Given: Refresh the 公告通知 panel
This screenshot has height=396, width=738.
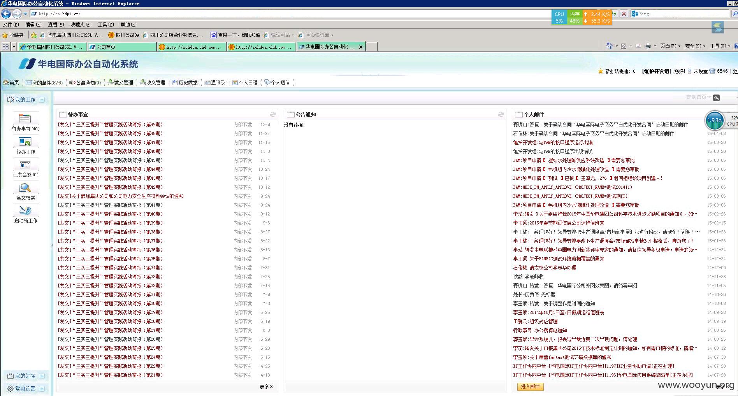Looking at the screenshot, I should [x=501, y=114].
